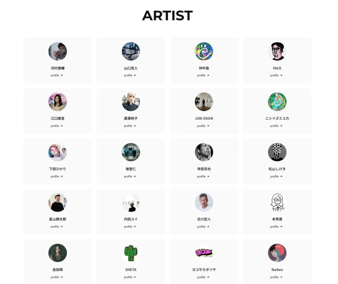Show profile details for 廣瀬祥子
This screenshot has height=284, width=338.
pyautogui.click(x=130, y=126)
